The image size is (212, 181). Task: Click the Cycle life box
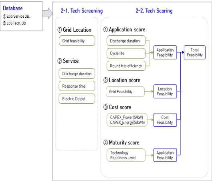(x=126, y=53)
